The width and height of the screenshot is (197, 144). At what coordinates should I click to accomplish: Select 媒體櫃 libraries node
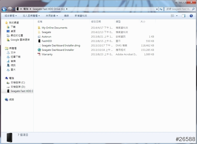pyautogui.click(x=13, y=48)
